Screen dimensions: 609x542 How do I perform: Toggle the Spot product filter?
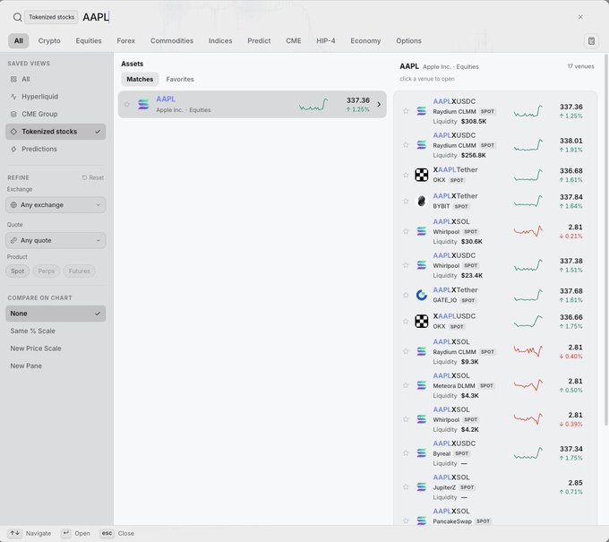coord(18,271)
